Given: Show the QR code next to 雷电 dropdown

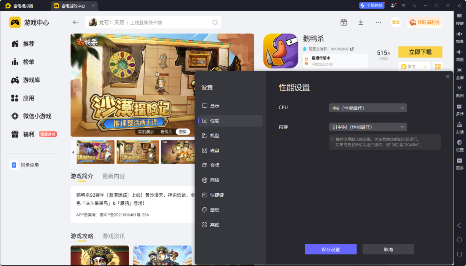Looking at the screenshot, I should click(x=437, y=67).
